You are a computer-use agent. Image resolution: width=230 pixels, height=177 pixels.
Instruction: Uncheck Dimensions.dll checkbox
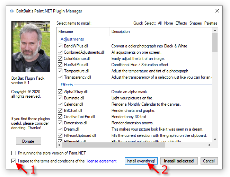pos(60,123)
